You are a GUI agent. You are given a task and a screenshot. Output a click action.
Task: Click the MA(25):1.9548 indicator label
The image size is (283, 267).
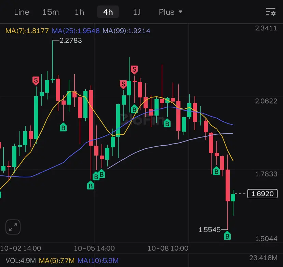pos(76,31)
